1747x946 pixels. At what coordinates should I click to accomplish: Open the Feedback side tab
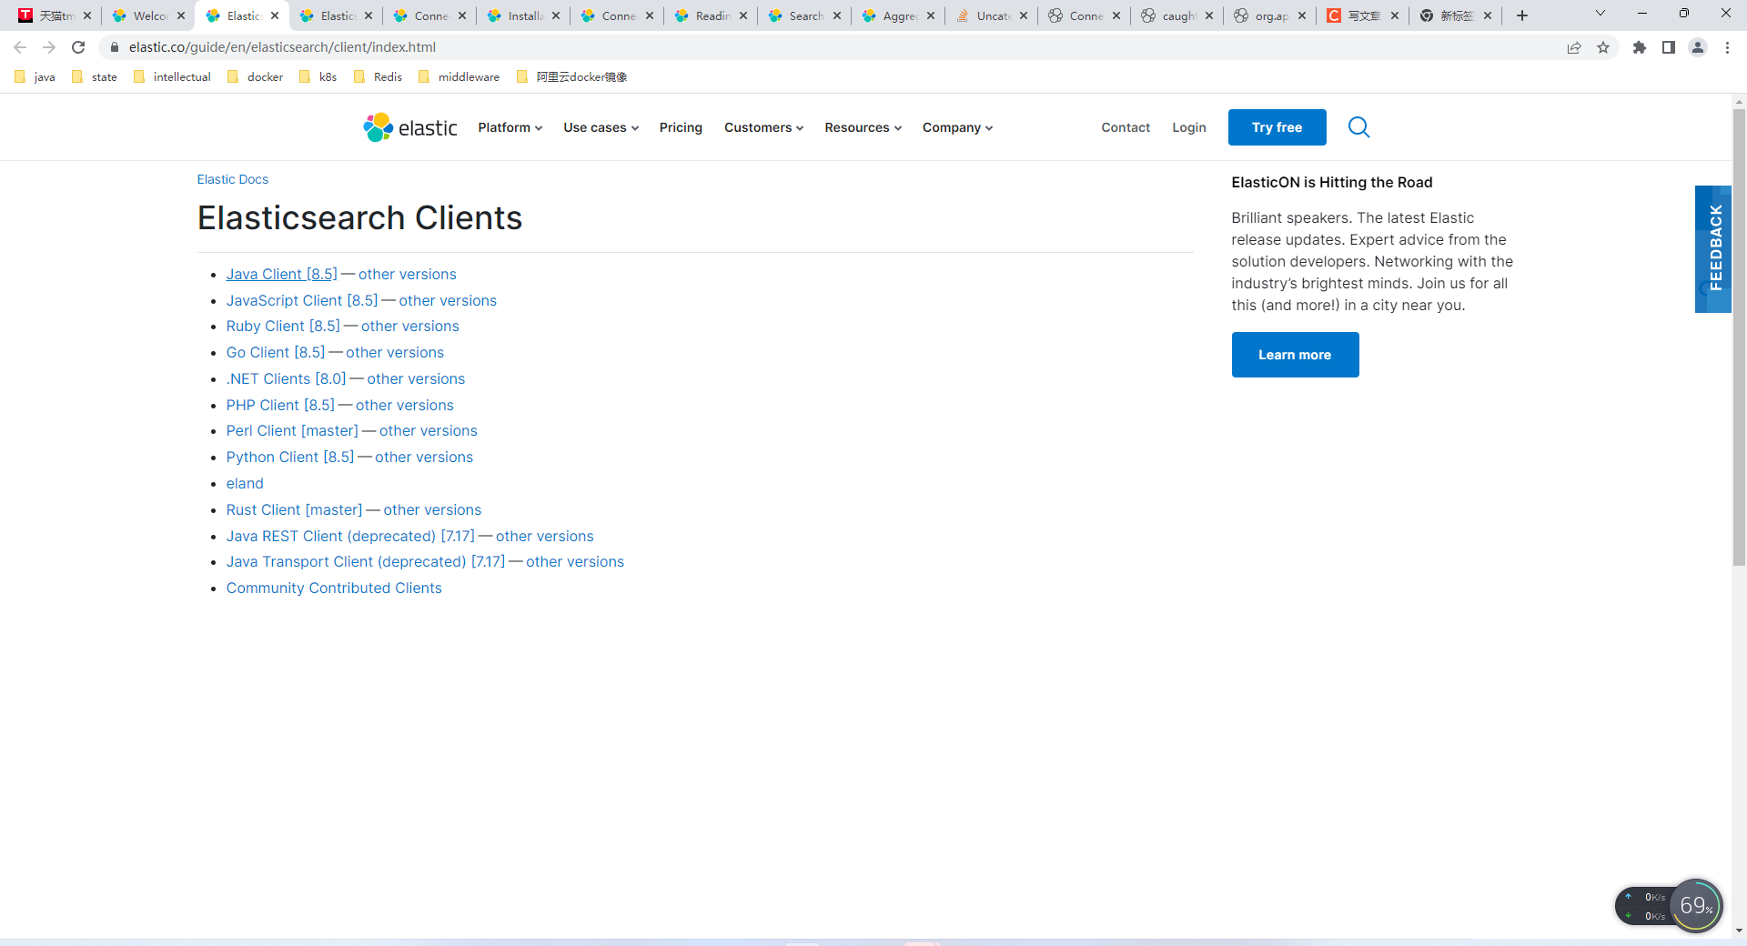[1713, 248]
